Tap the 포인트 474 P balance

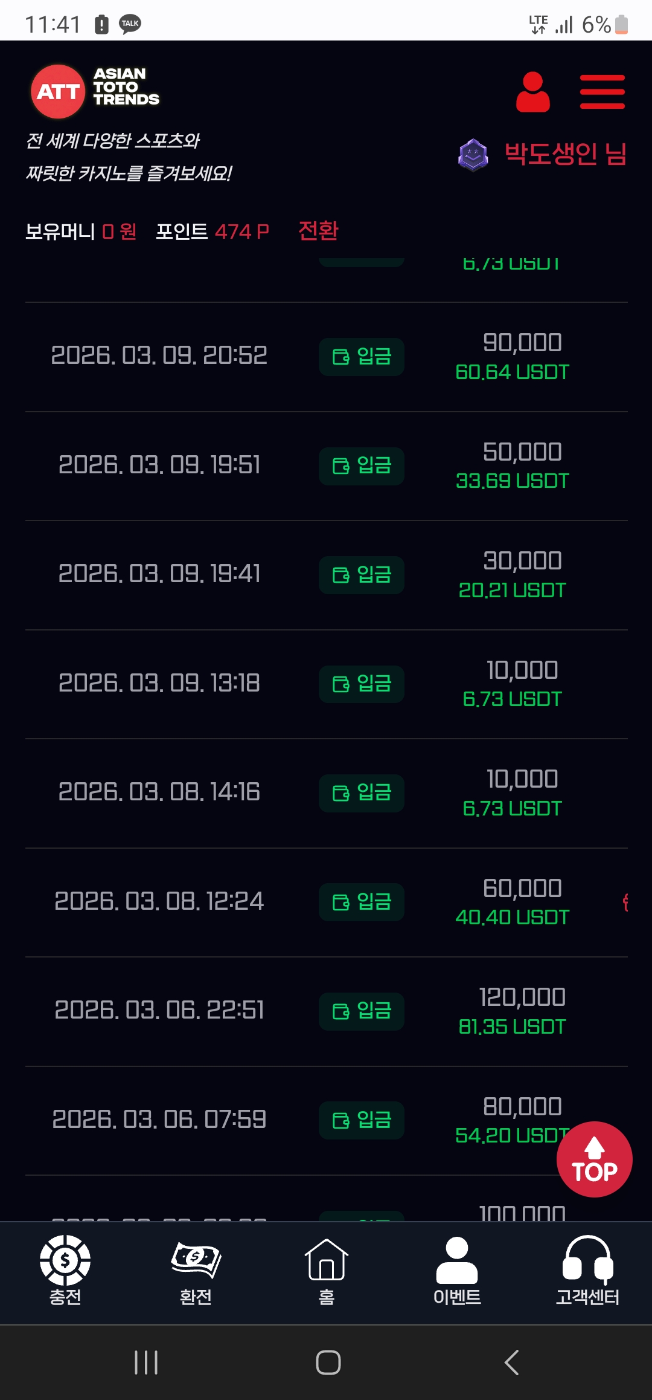point(212,232)
